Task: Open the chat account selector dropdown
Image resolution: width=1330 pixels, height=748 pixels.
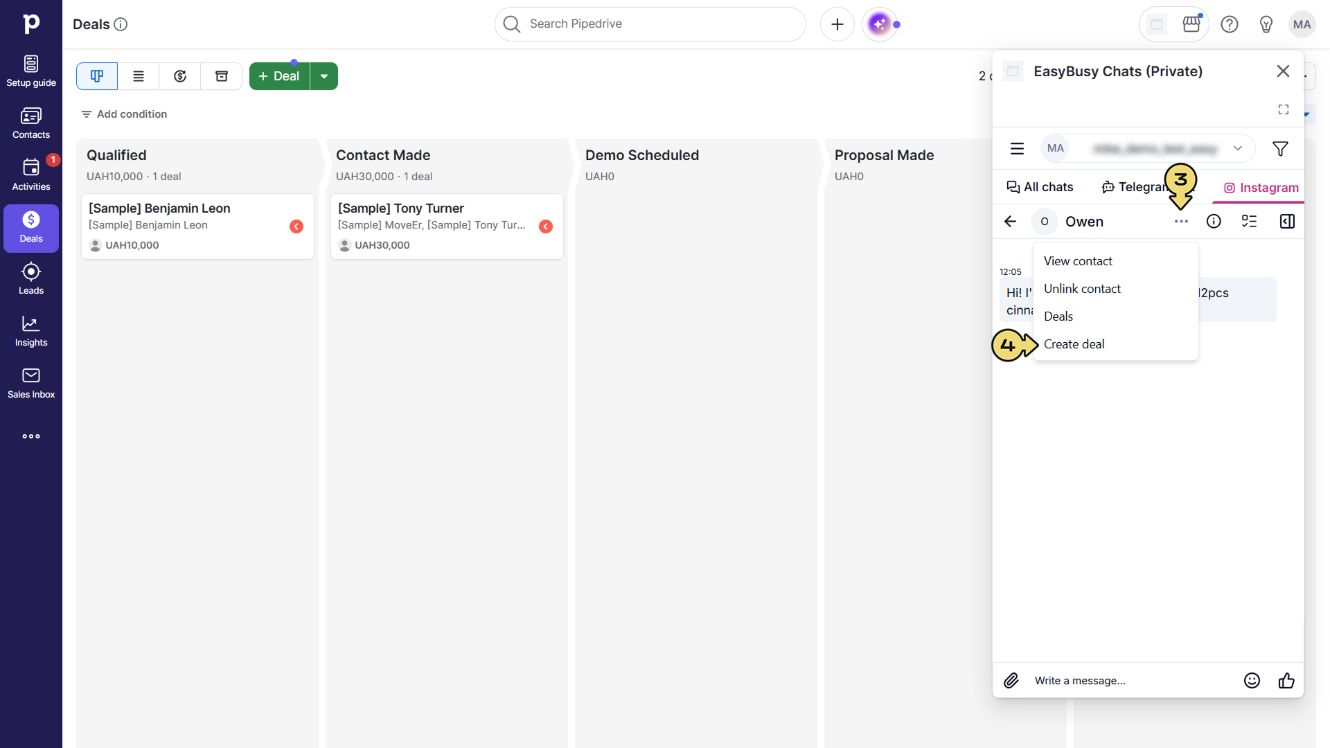Action: click(1148, 148)
